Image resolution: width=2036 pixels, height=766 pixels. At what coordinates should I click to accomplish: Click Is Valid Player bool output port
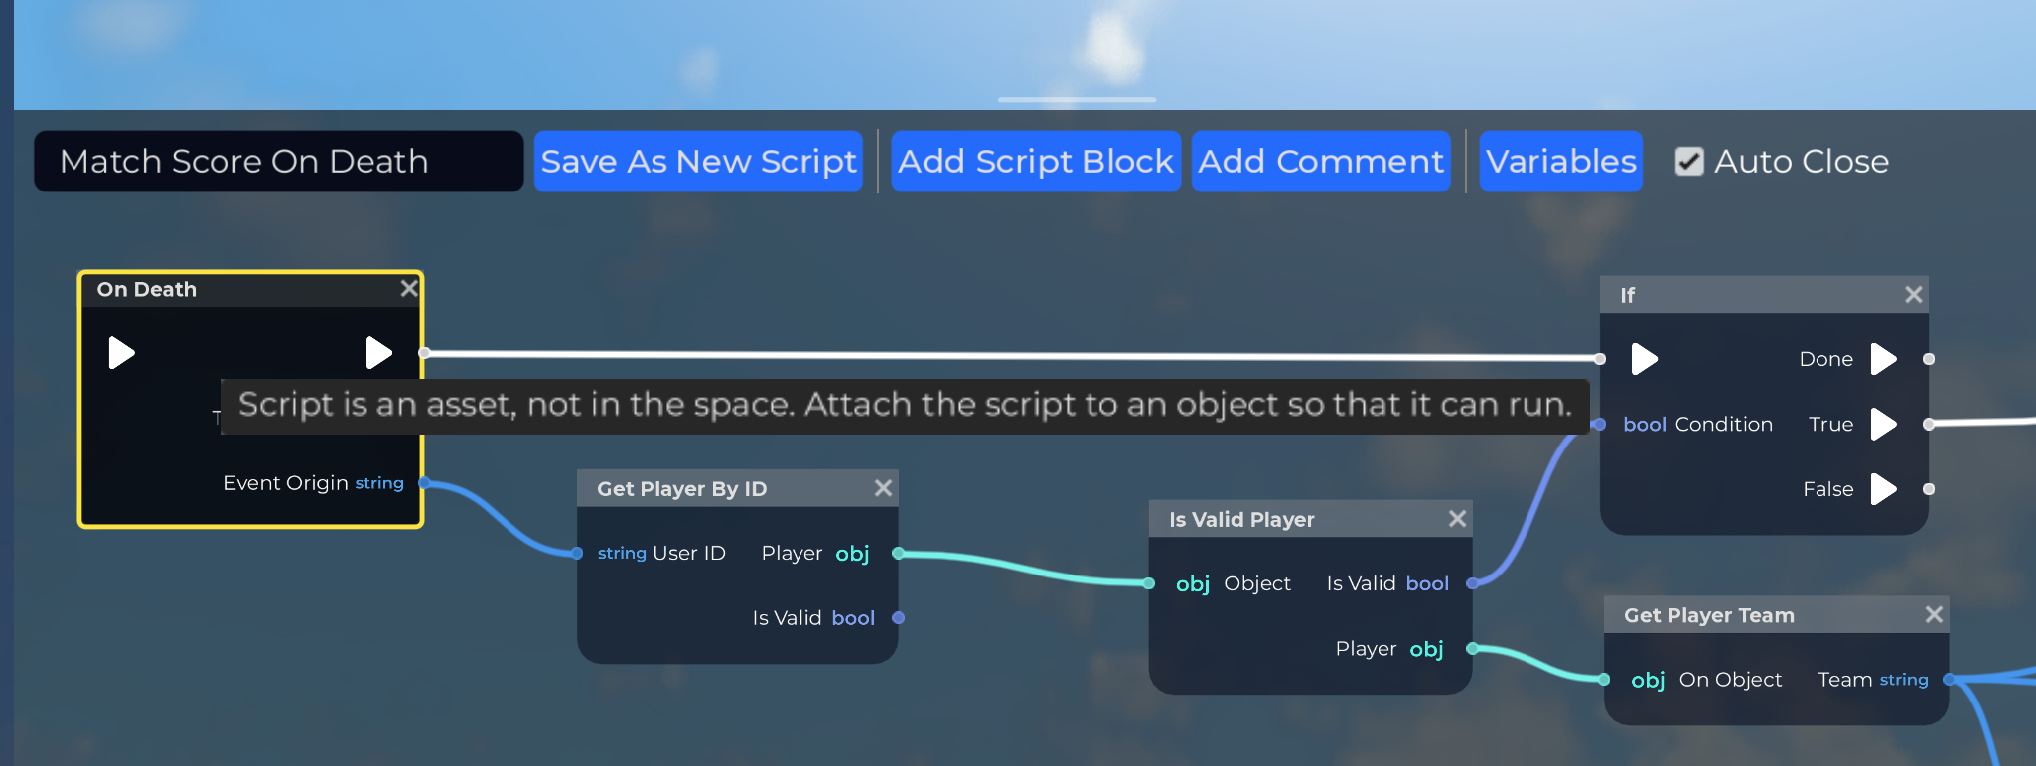coord(1473,583)
